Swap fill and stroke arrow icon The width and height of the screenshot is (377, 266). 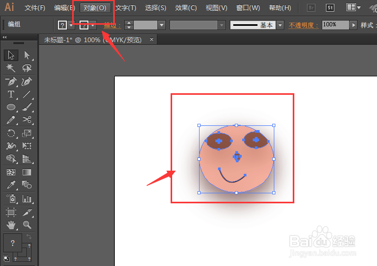29,237
